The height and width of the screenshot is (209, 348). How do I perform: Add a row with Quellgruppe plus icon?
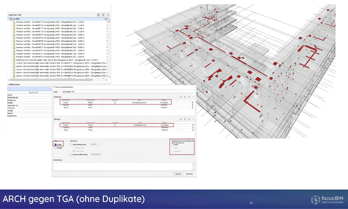click(x=189, y=97)
